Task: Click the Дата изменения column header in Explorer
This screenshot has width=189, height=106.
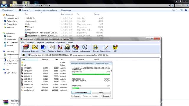Action: click(67, 14)
